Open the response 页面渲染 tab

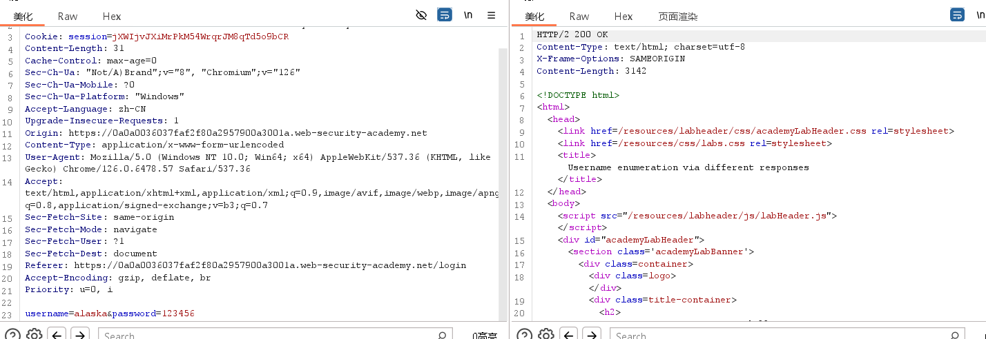[x=677, y=16]
